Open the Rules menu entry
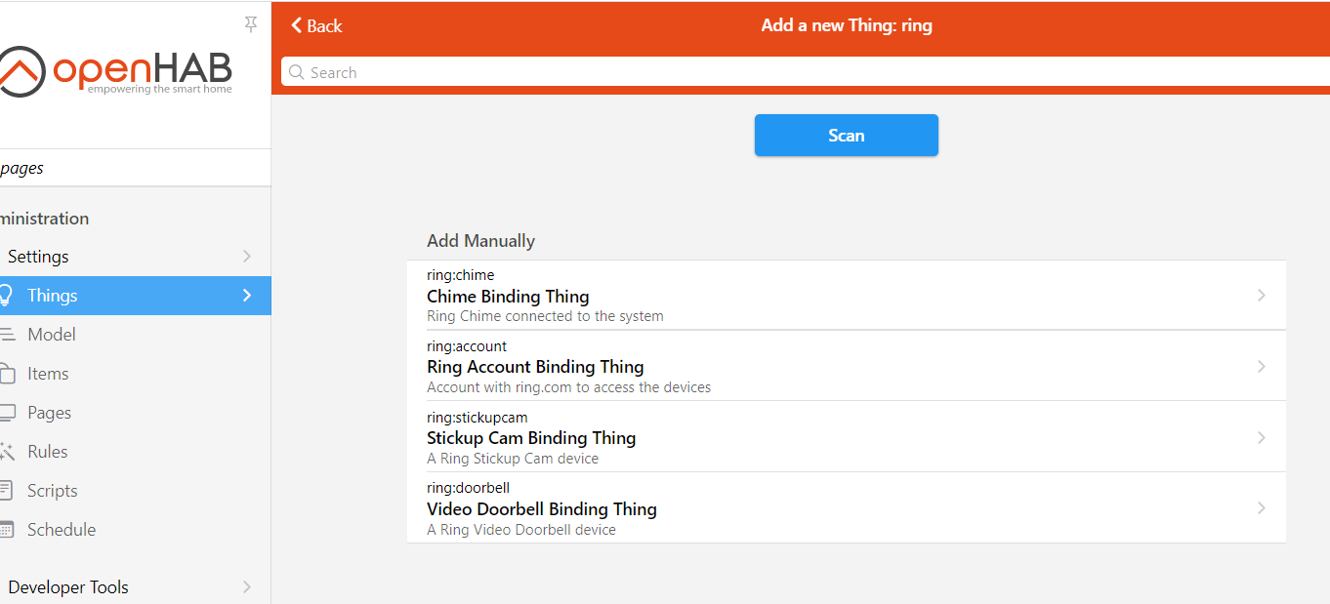This screenshot has width=1330, height=604. 48,452
